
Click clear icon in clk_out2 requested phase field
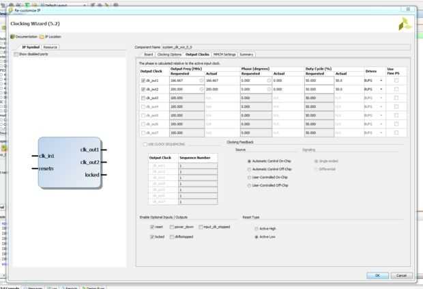tap(269, 89)
